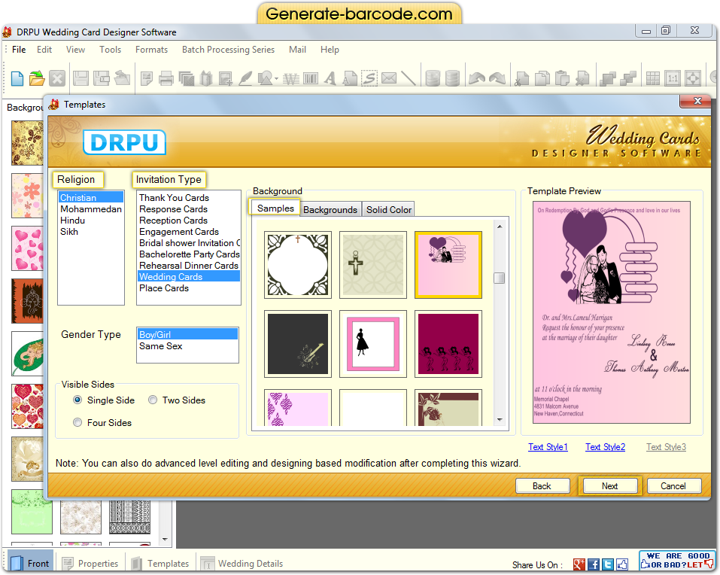Click background panel scroll-down arrow
The image size is (720, 575).
click(165, 539)
